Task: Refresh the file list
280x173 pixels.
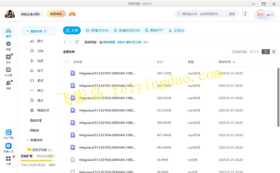Action: click(x=77, y=42)
